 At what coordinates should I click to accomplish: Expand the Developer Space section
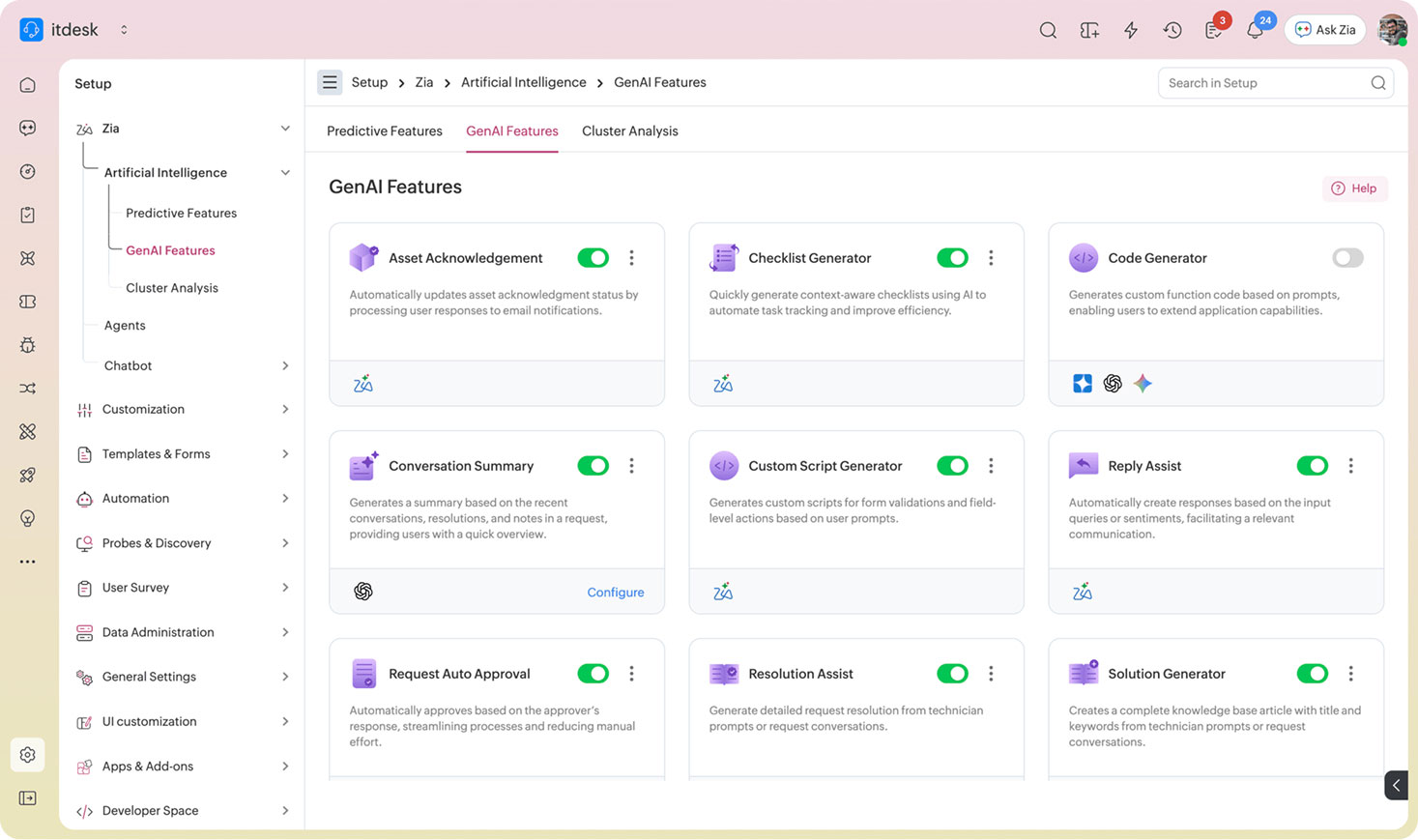click(285, 811)
